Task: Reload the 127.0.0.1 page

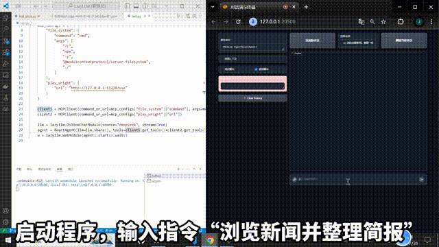Action: [238, 21]
